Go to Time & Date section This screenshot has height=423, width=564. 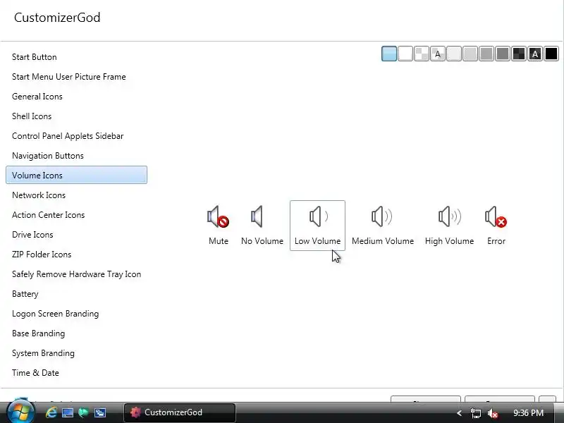(35, 373)
